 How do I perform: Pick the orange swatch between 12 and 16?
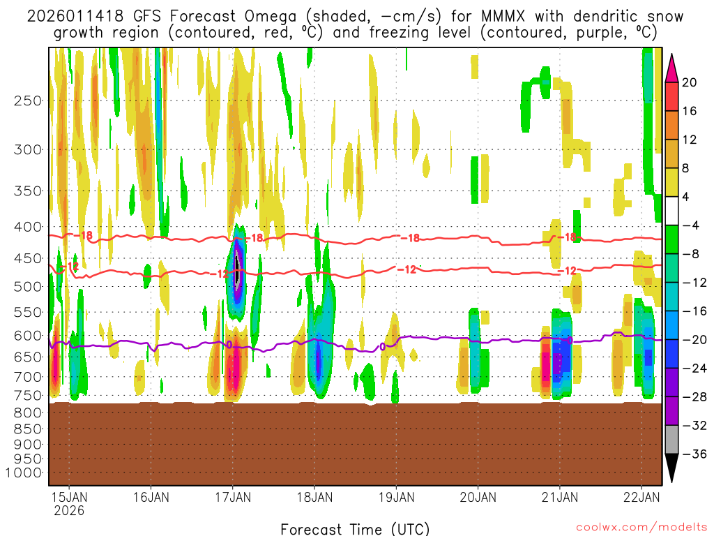click(672, 125)
